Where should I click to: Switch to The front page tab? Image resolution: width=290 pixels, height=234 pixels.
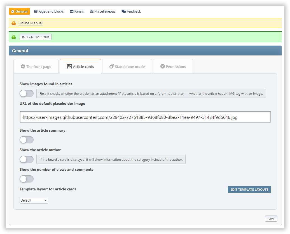(36, 66)
